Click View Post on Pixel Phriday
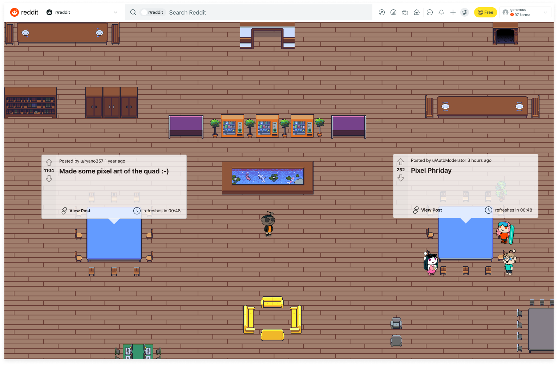Image resolution: width=558 pixels, height=365 pixels. click(x=428, y=210)
